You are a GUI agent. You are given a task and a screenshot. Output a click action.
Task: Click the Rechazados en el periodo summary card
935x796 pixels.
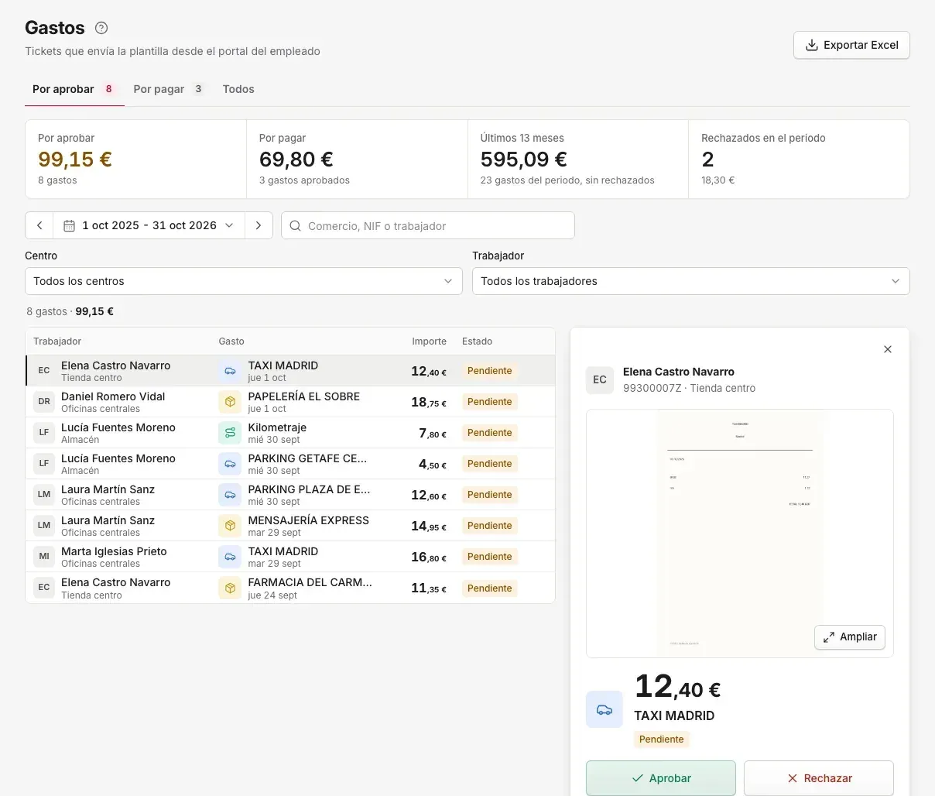pyautogui.click(x=799, y=159)
